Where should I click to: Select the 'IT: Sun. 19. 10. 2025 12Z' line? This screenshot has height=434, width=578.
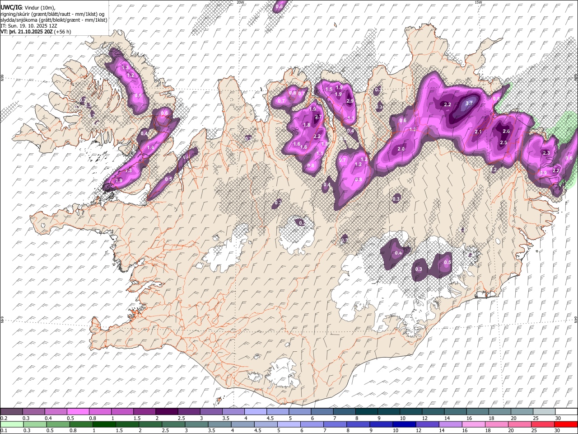pos(29,26)
